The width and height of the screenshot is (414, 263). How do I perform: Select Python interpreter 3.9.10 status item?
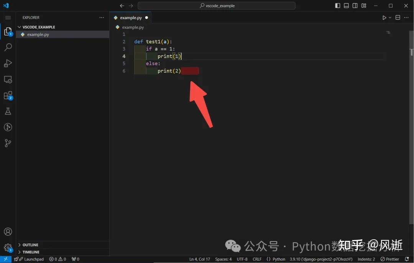321,259
